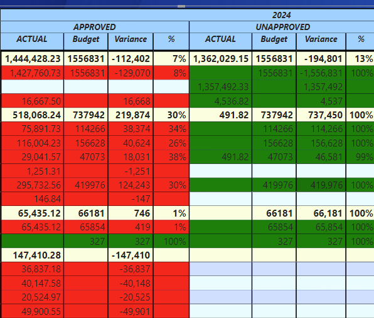The image size is (374, 318).
Task: Select the 99% cell
Action: pos(360,157)
